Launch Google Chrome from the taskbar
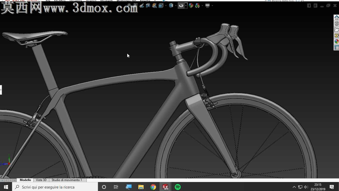 [153, 187]
